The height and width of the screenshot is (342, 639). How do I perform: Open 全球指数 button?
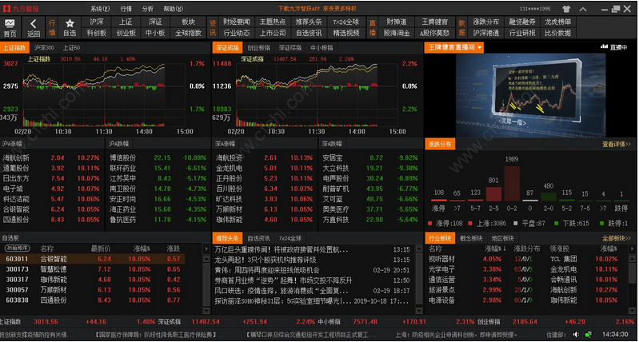(x=188, y=33)
